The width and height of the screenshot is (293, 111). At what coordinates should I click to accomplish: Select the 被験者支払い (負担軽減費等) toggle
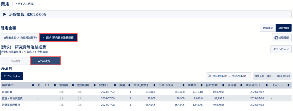coord(20,38)
